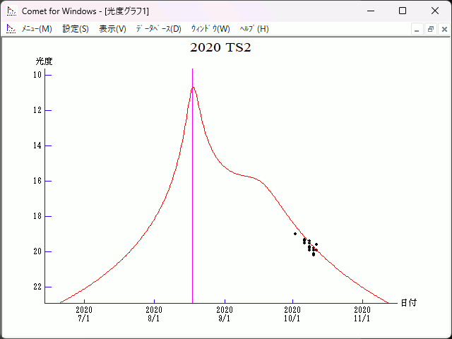Close the Comet for Windows application
452x339 pixels.
pos(435,11)
